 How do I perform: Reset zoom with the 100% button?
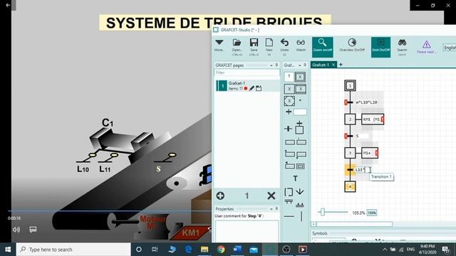click(372, 213)
